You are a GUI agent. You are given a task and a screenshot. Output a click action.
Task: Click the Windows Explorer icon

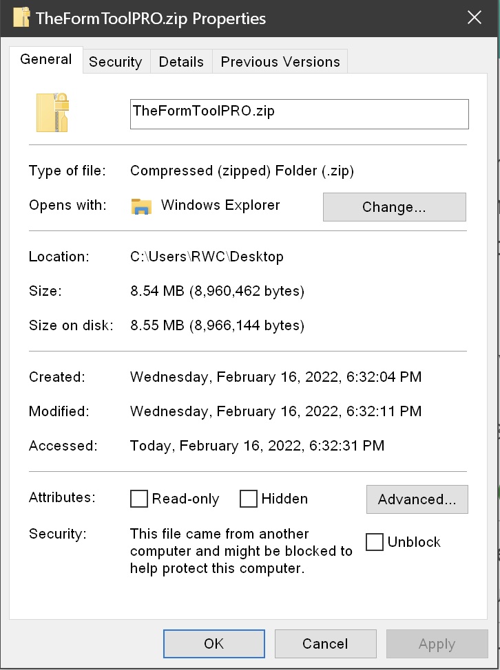coord(141,206)
